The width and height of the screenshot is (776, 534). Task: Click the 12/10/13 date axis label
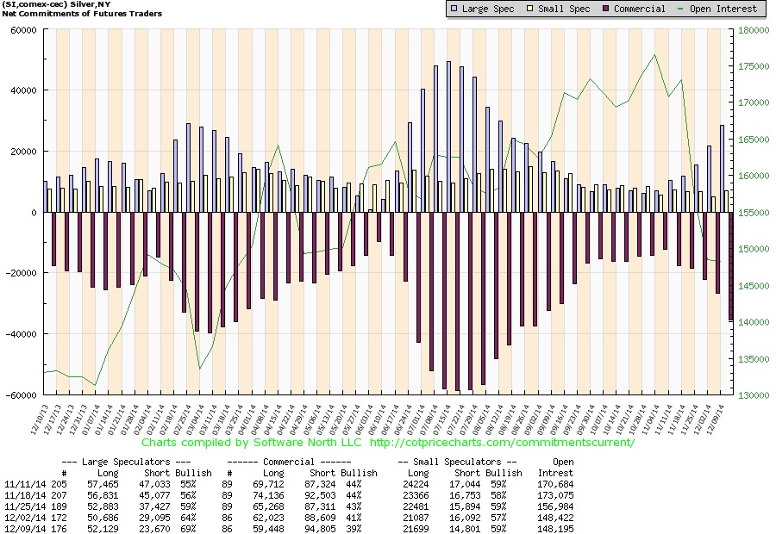[39, 419]
